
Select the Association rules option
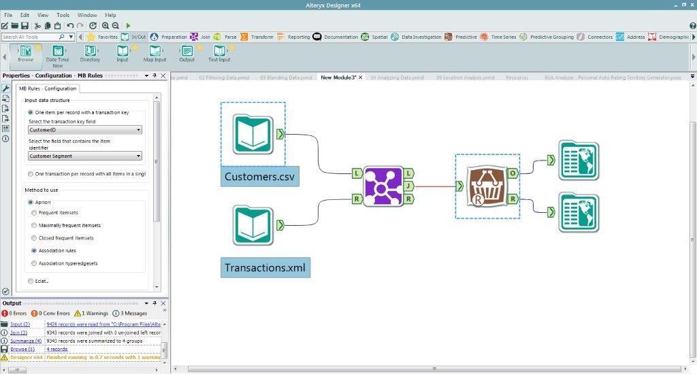(x=34, y=250)
